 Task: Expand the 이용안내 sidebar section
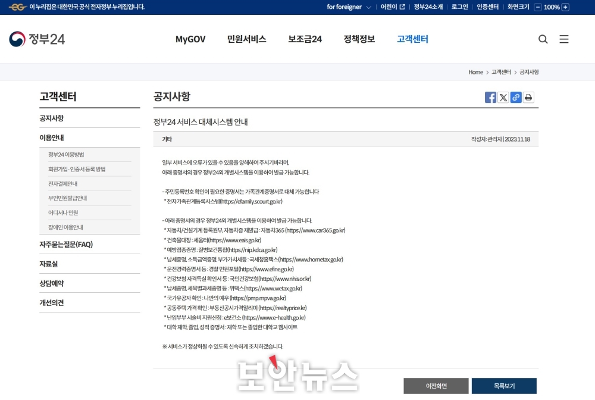[x=90, y=137]
